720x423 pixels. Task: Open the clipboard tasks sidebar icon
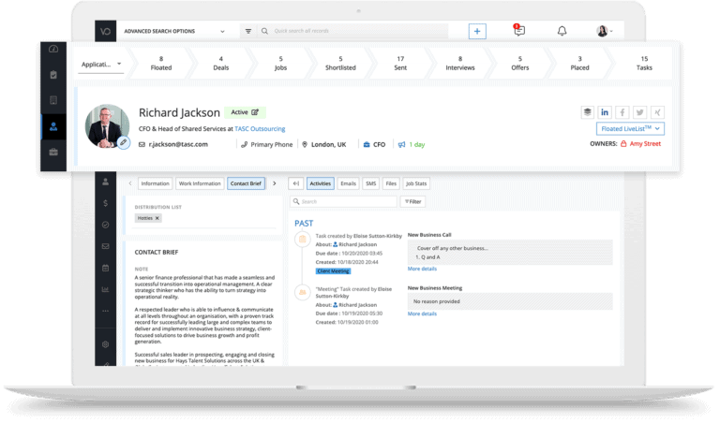53,75
